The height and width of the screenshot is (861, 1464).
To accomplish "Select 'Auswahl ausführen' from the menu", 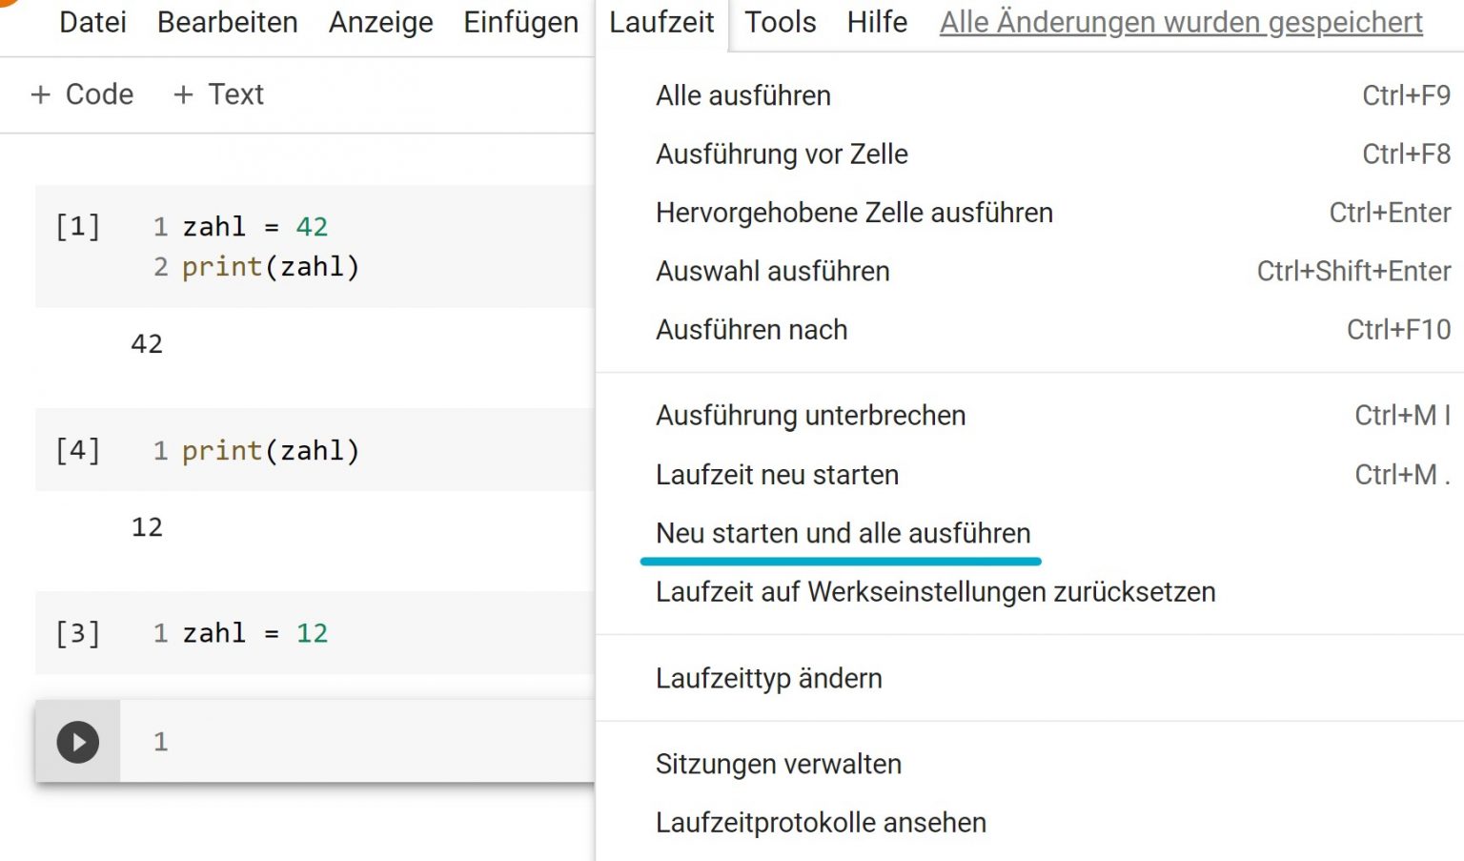I will pos(772,271).
